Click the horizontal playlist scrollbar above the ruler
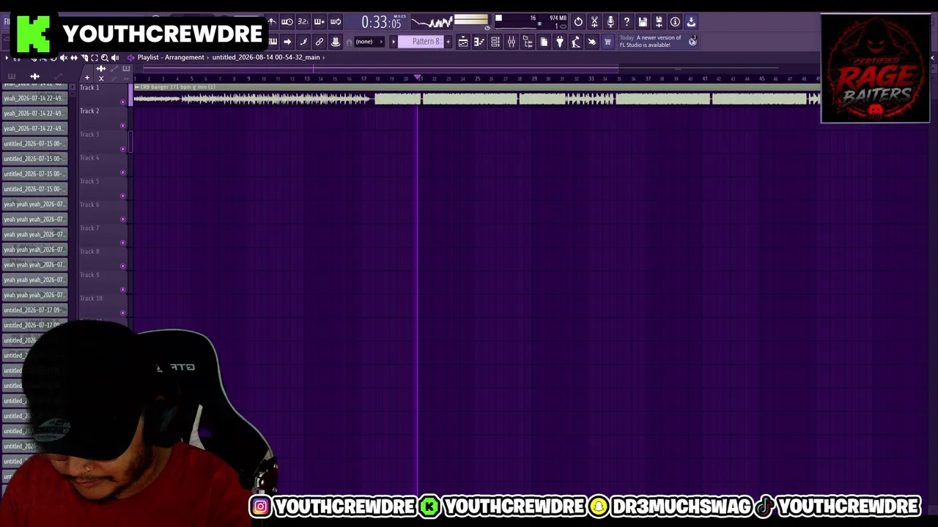Screen dimensions: 938x527 point(381,69)
